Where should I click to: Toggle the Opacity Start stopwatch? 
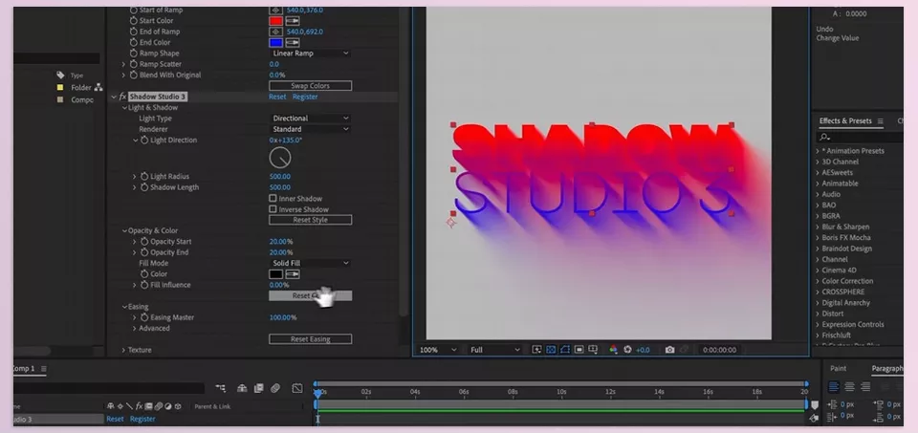(x=144, y=242)
